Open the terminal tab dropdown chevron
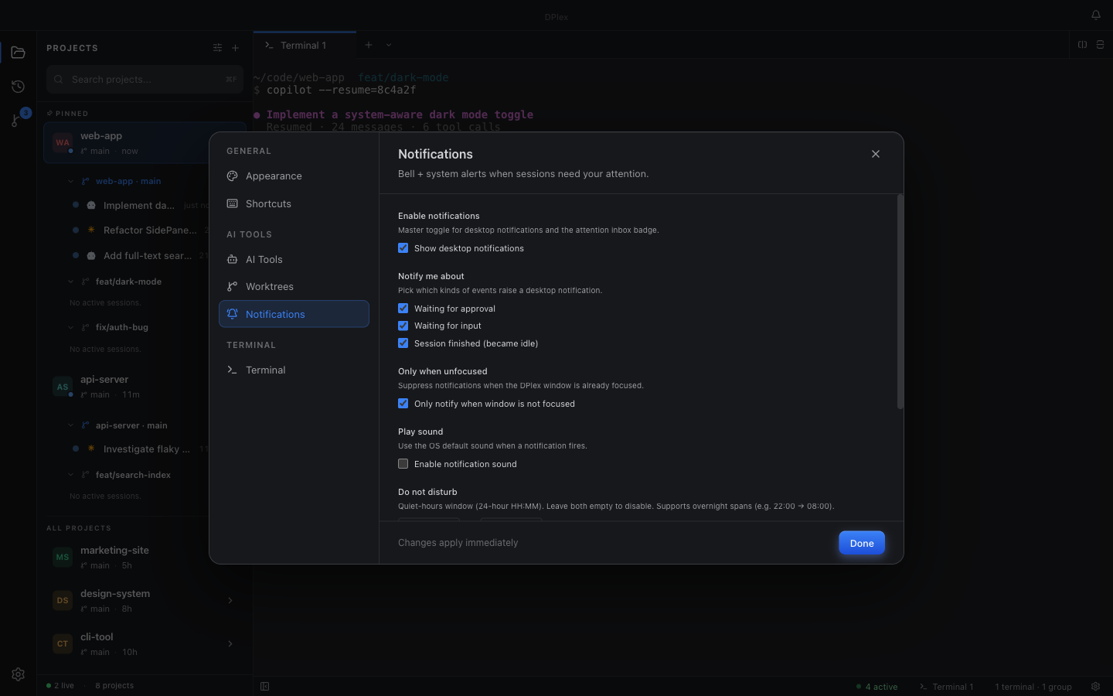Screen dimensions: 1113x696 click(x=389, y=45)
